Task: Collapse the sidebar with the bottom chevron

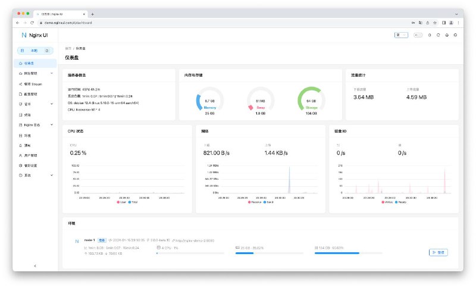Action: [35, 266]
